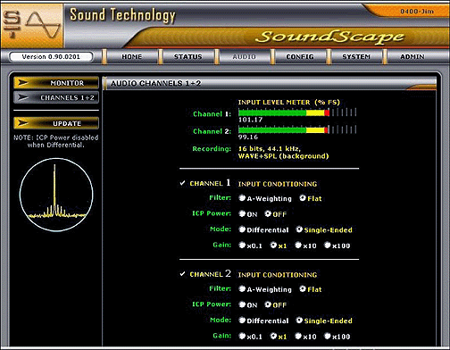This screenshot has height=350, width=450.
Task: Set Channel 2 gain to x100
Action: pyautogui.click(x=328, y=336)
